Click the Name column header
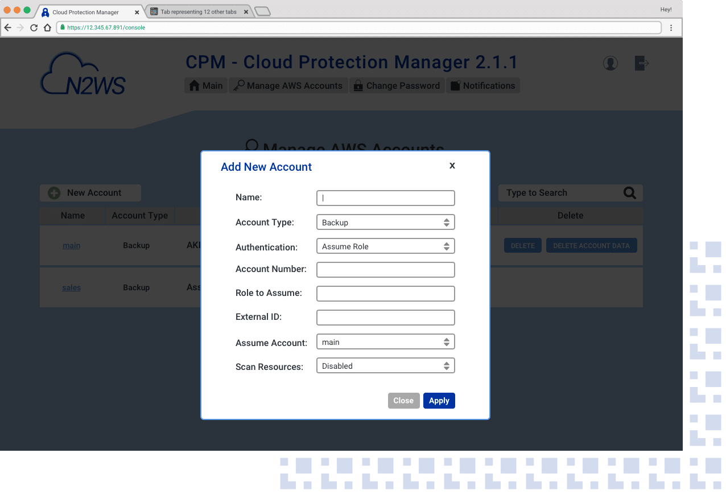Image resolution: width=726 pixels, height=494 pixels. click(73, 216)
